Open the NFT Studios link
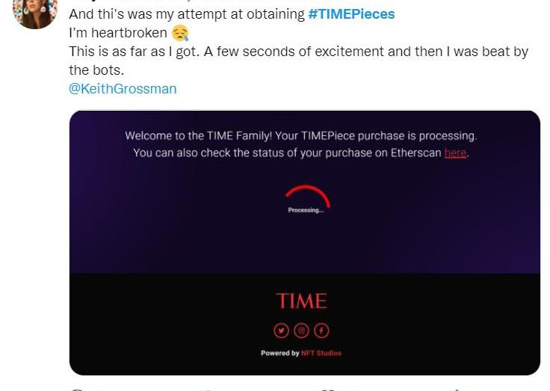Screen dimensions: 550x391 pyautogui.click(x=321, y=353)
